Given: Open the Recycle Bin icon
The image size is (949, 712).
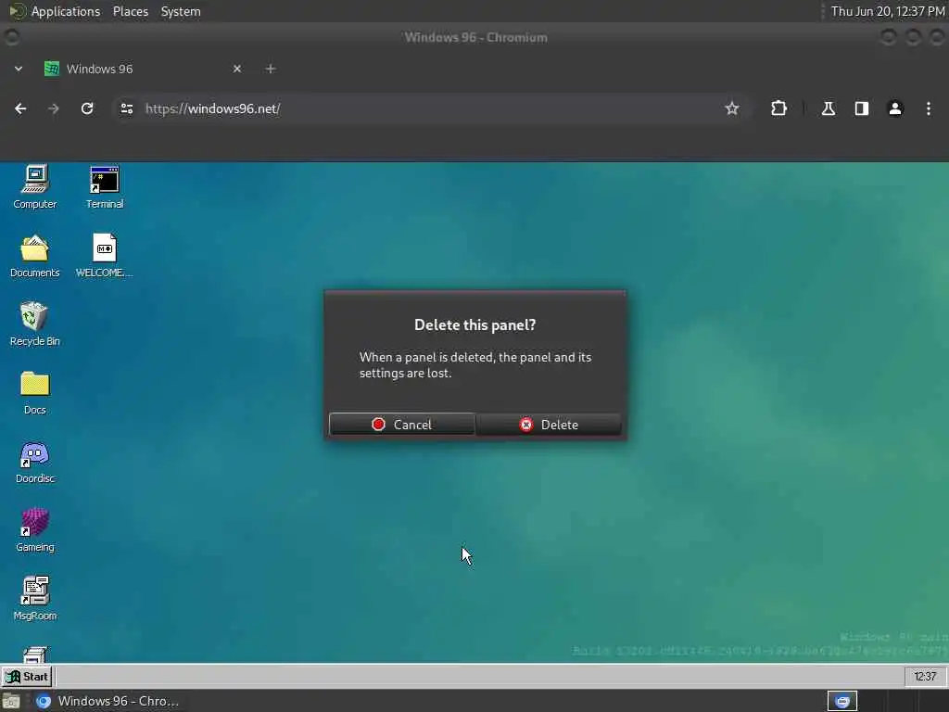Looking at the screenshot, I should [35, 324].
